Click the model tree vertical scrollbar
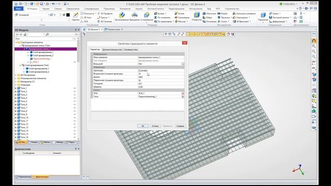Image resolution: width=331 pixels, height=186 pixels. (x=78, y=88)
